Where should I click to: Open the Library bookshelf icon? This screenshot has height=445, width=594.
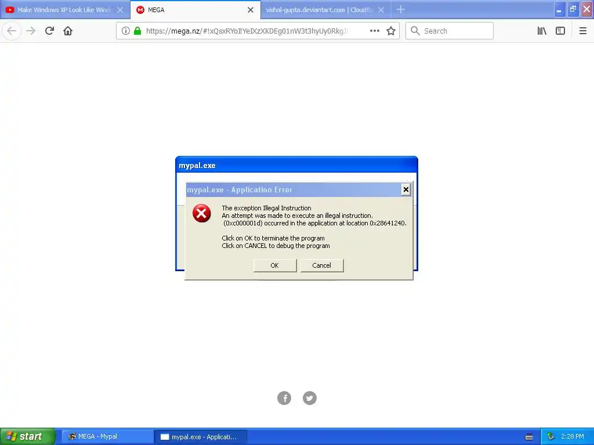(x=542, y=31)
